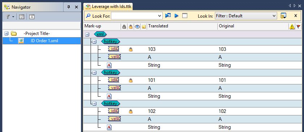Click the Navigator text view icon
The image size is (304, 132).
tap(32, 17)
